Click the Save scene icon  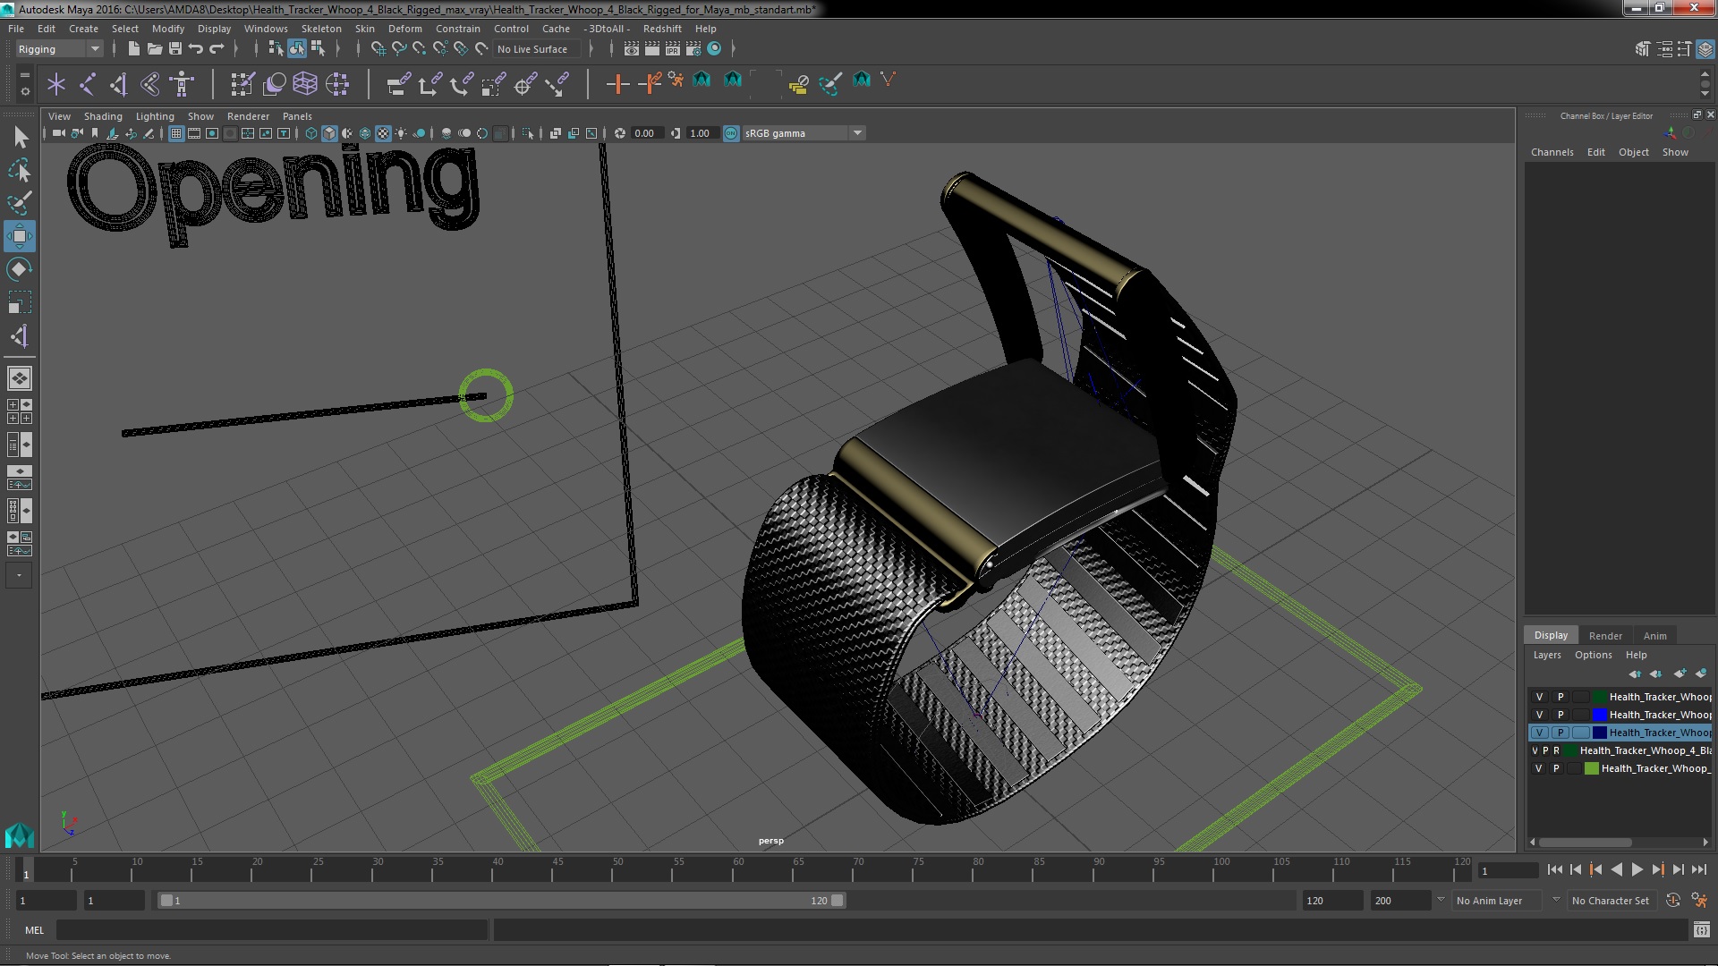pyautogui.click(x=175, y=49)
